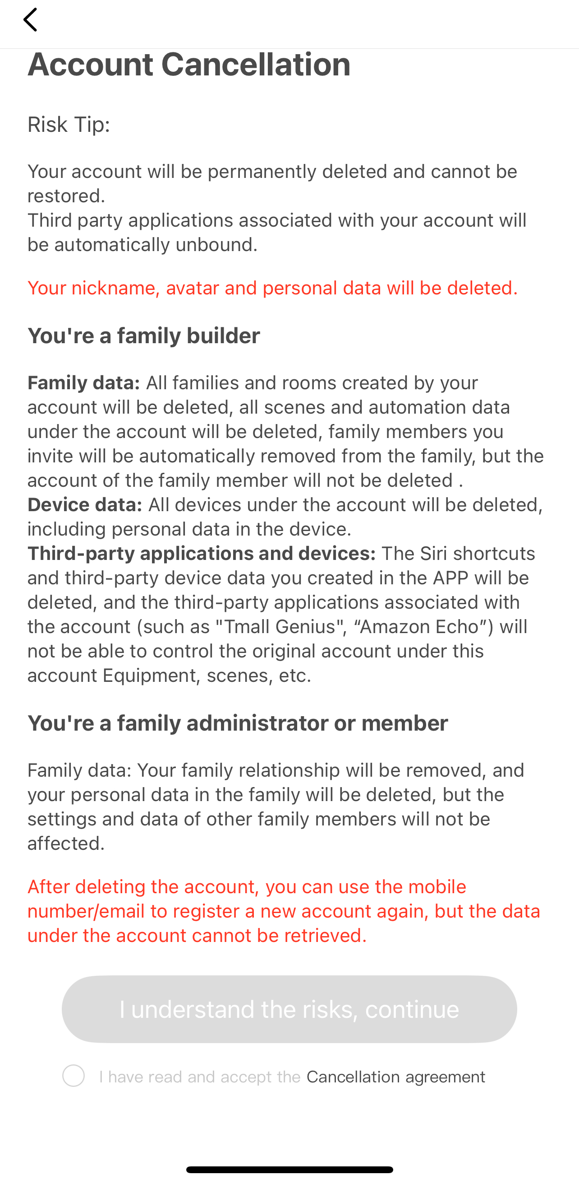579x1184 pixels.
Task: Tap the bold "Device data:" label
Action: point(84,505)
